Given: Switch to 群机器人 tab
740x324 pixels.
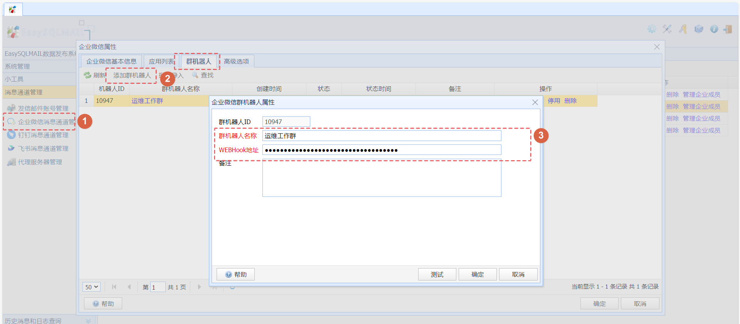Looking at the screenshot, I should pyautogui.click(x=199, y=61).
